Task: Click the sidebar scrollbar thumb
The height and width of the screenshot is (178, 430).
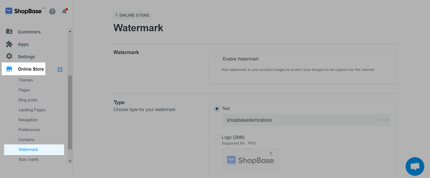Action: [x=70, y=112]
